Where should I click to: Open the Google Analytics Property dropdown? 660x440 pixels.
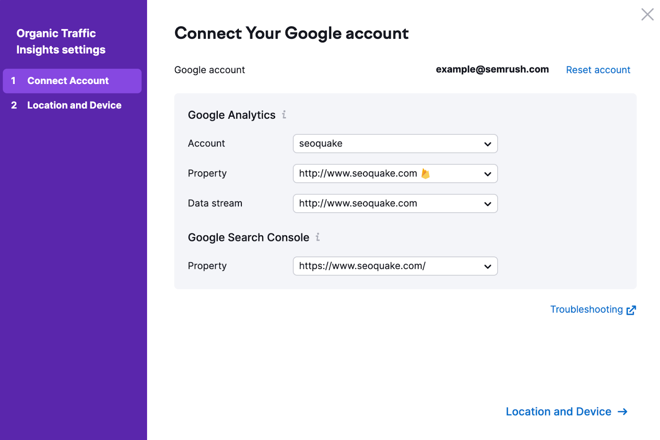point(395,174)
